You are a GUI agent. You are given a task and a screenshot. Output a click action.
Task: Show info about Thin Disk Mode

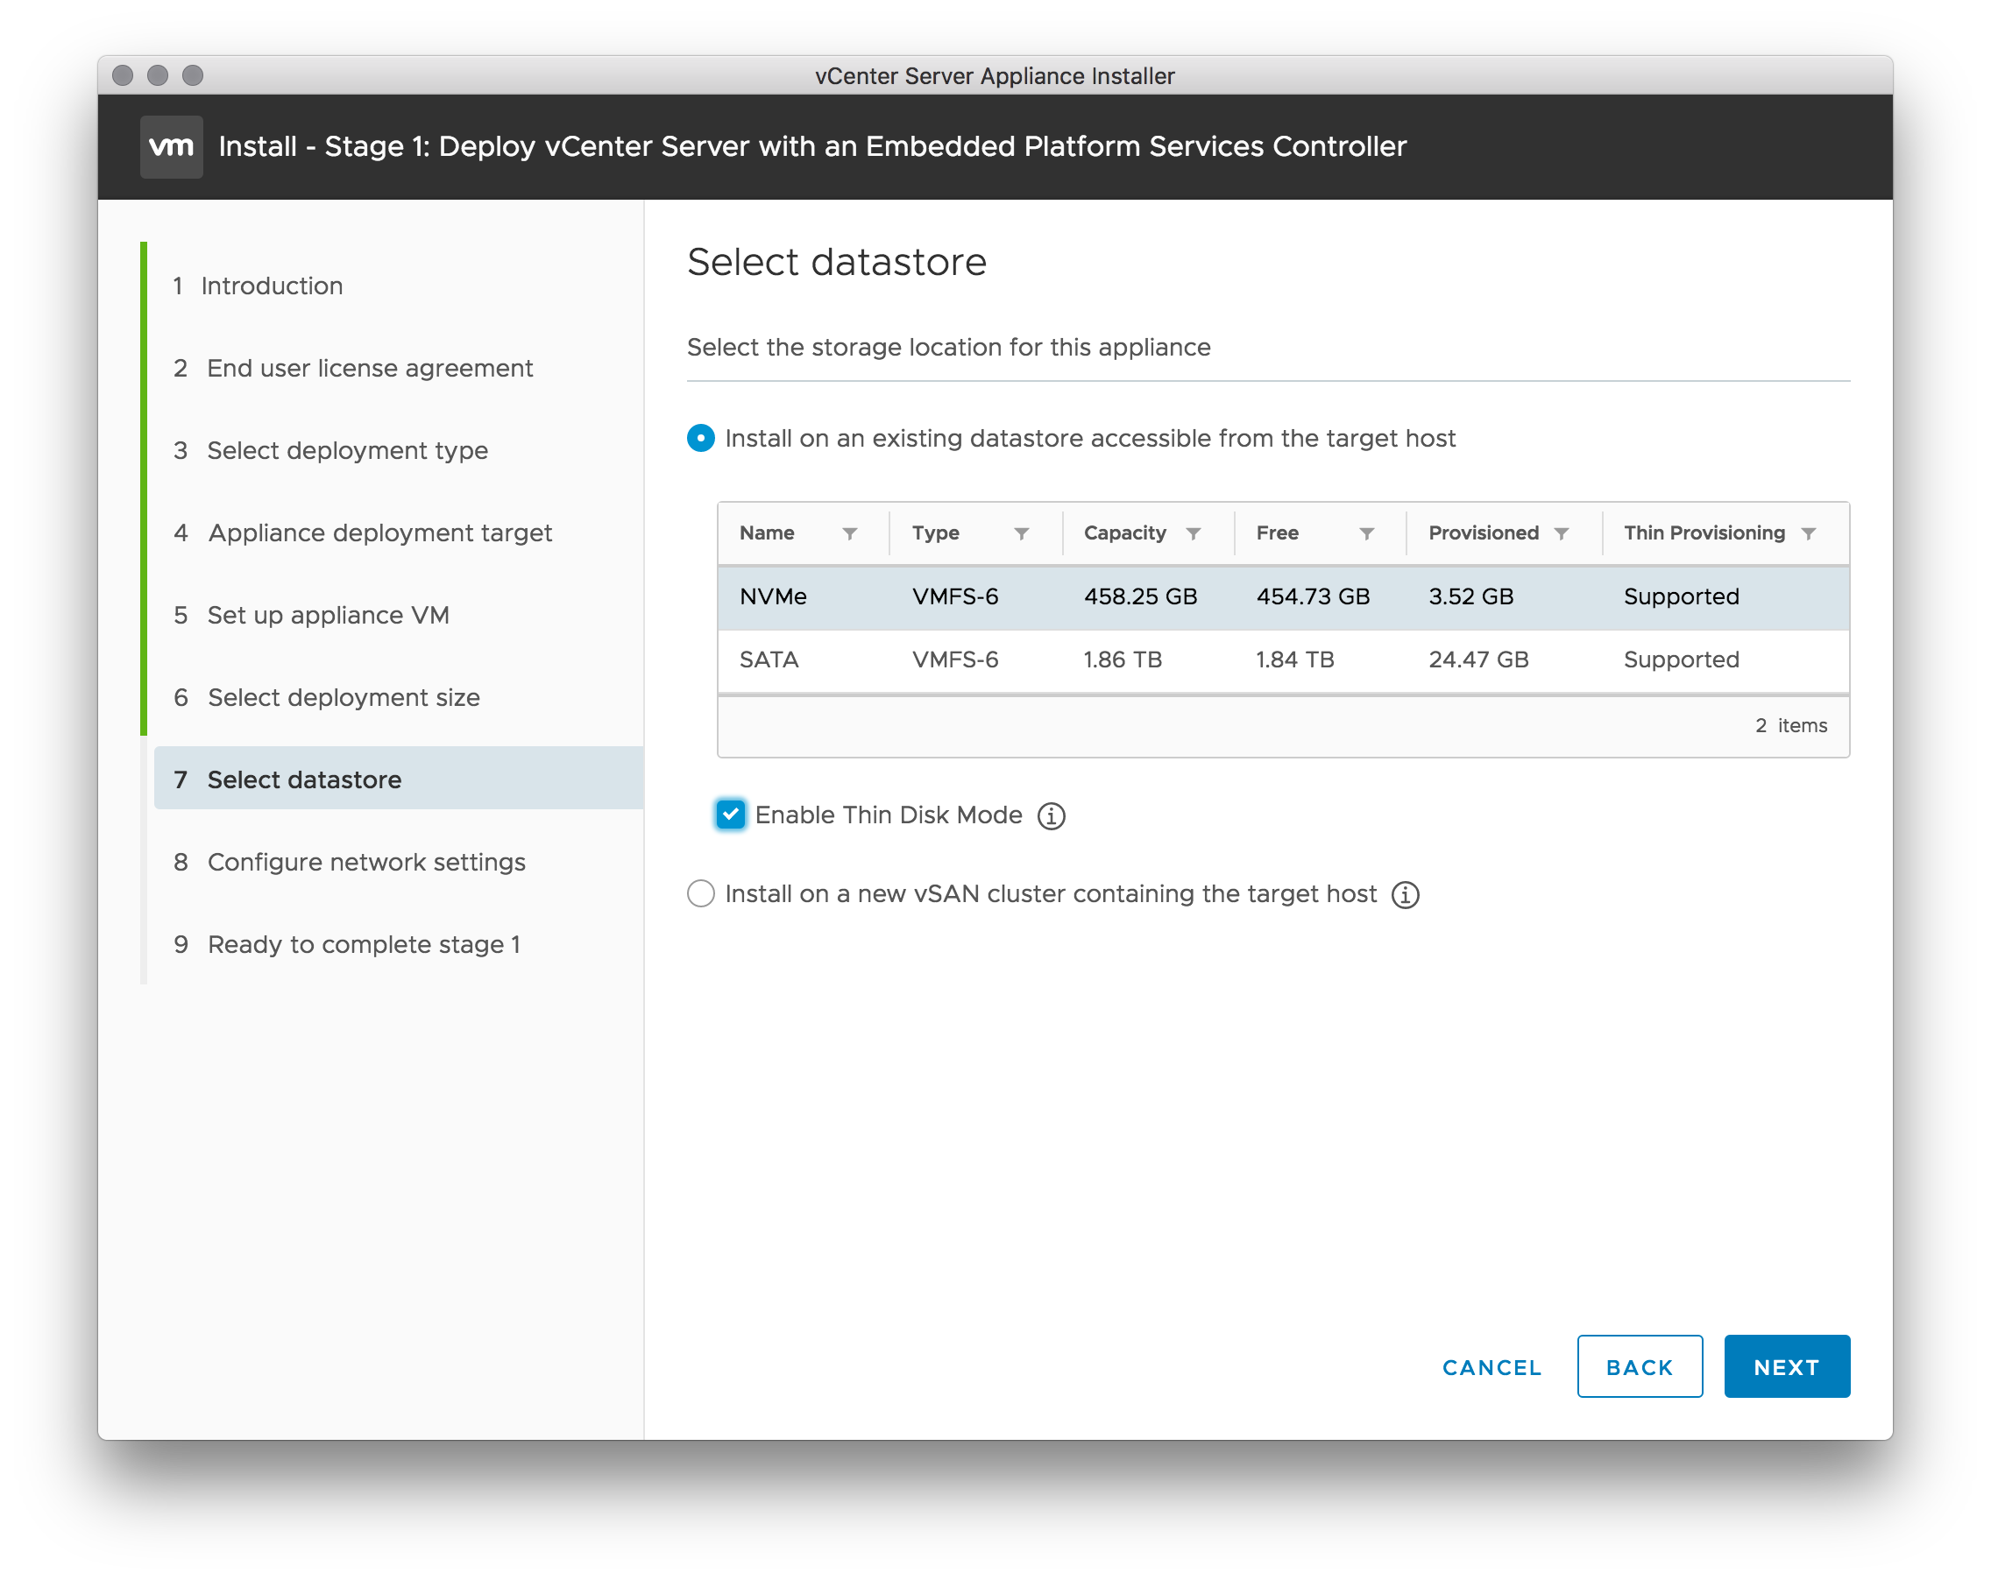click(x=1051, y=816)
